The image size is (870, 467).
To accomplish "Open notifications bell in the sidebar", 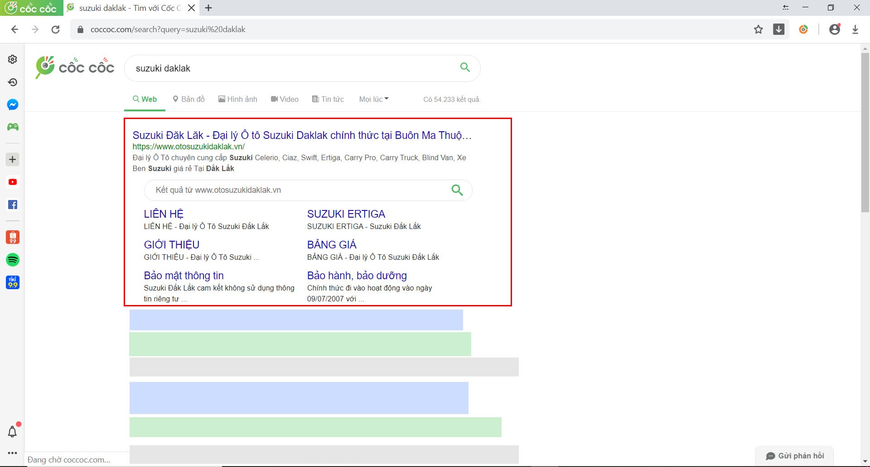I will tap(13, 432).
